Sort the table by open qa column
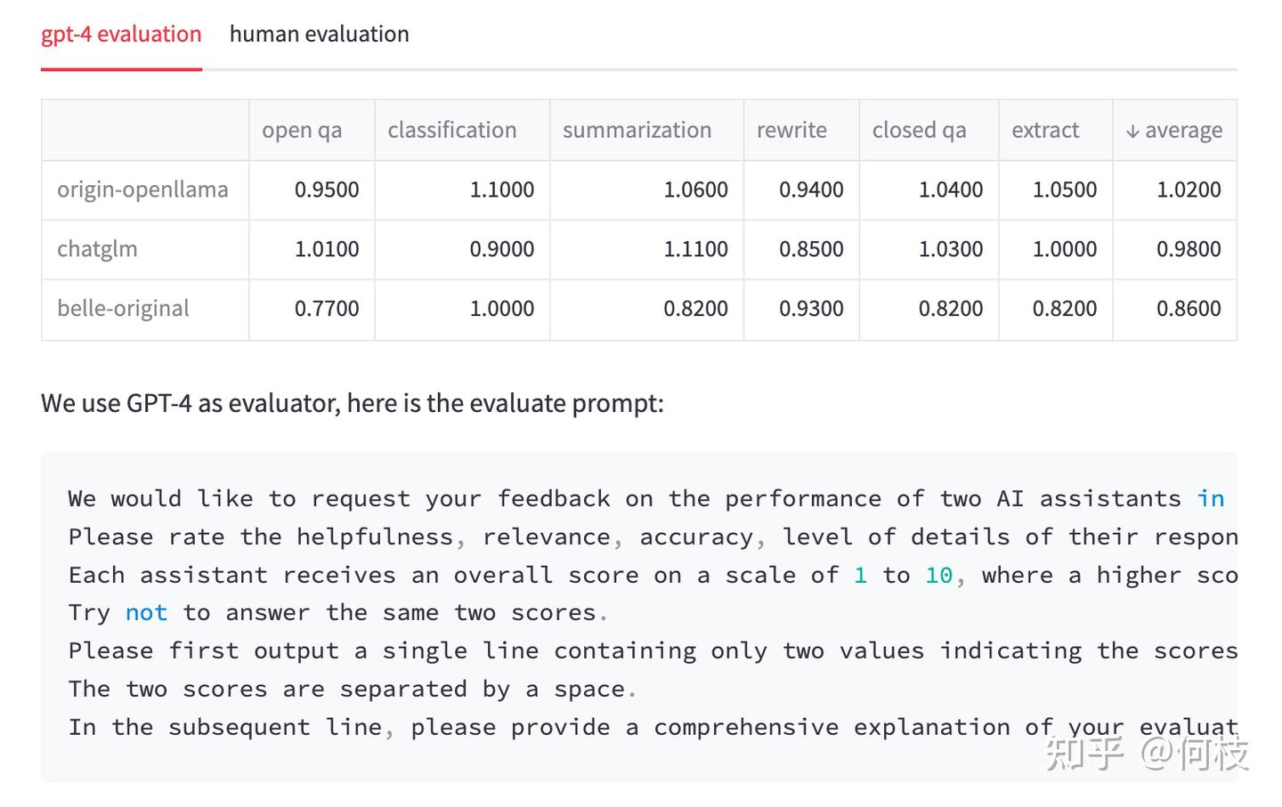1282x807 pixels. [302, 130]
